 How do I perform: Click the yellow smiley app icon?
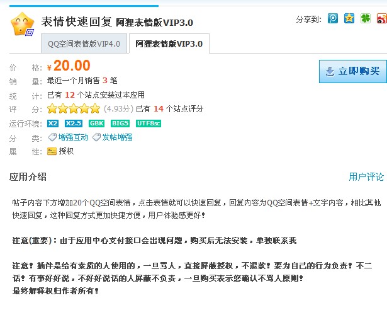click(23, 25)
